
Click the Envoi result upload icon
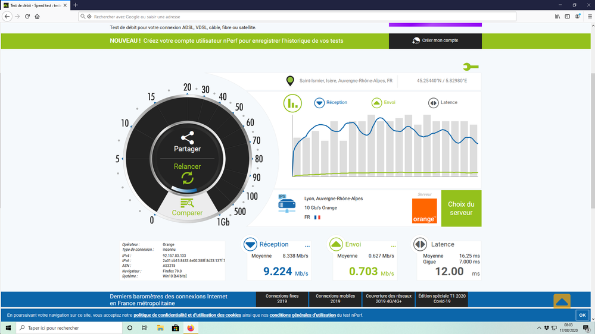point(336,245)
